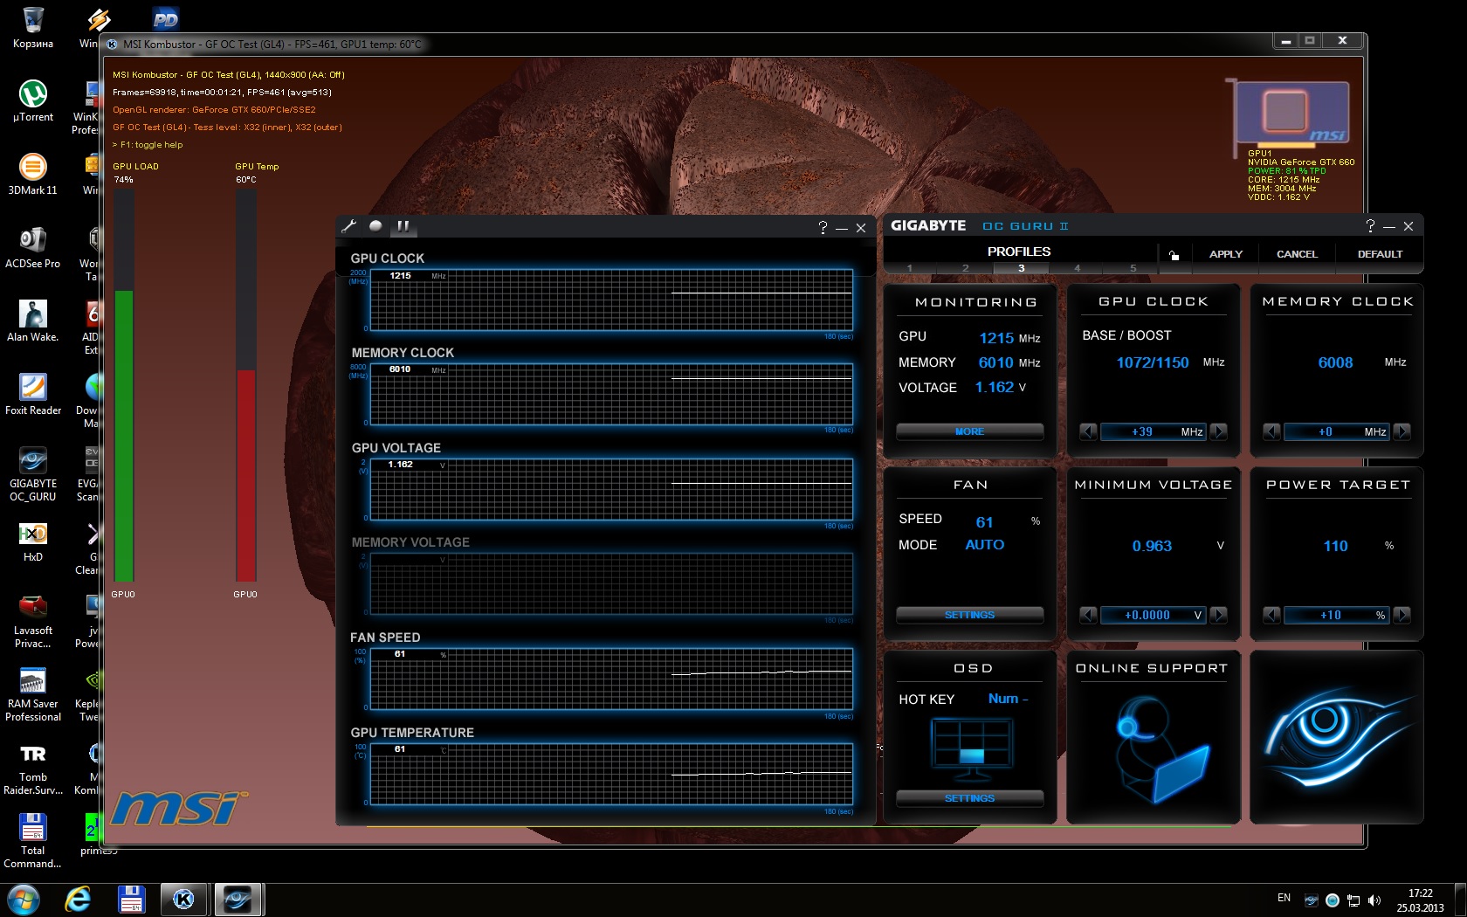
Task: Select profile 3 tab
Action: [1021, 268]
